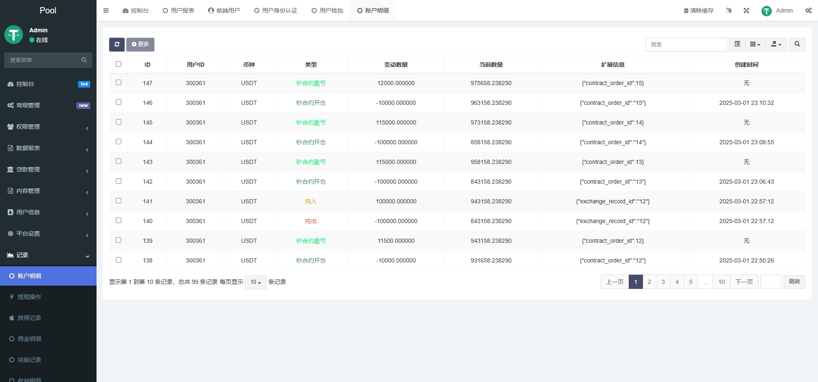Toggle the table card view icon
Viewport: 818px width, 382px height.
[737, 44]
